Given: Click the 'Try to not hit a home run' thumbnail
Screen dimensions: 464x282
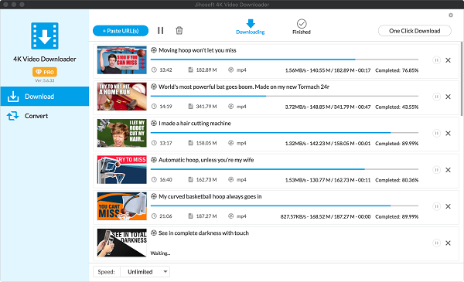Looking at the screenshot, I should tap(122, 97).
